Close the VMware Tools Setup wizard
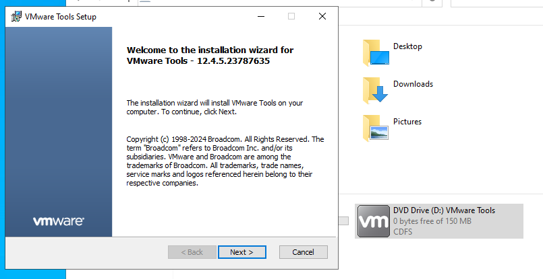 tap(322, 16)
